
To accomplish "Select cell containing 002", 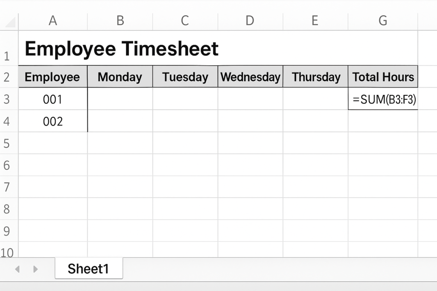I will [x=53, y=121].
